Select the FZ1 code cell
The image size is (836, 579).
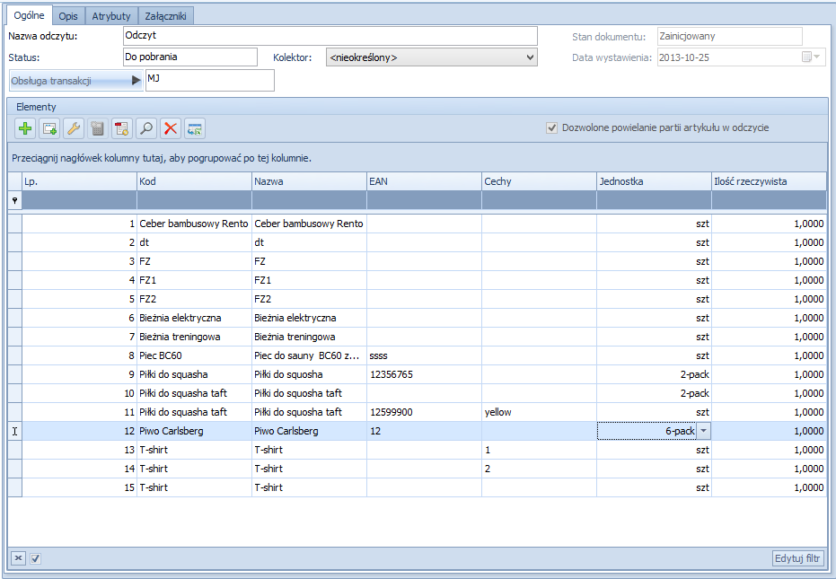tap(194, 280)
